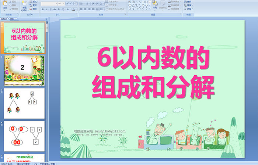Click the Decrease Indent icon
The image size is (258, 165).
pyautogui.click(x=93, y=4)
